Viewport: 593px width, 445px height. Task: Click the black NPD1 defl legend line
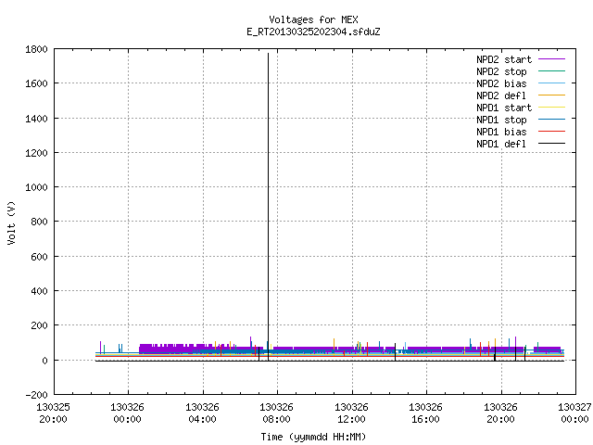point(551,144)
